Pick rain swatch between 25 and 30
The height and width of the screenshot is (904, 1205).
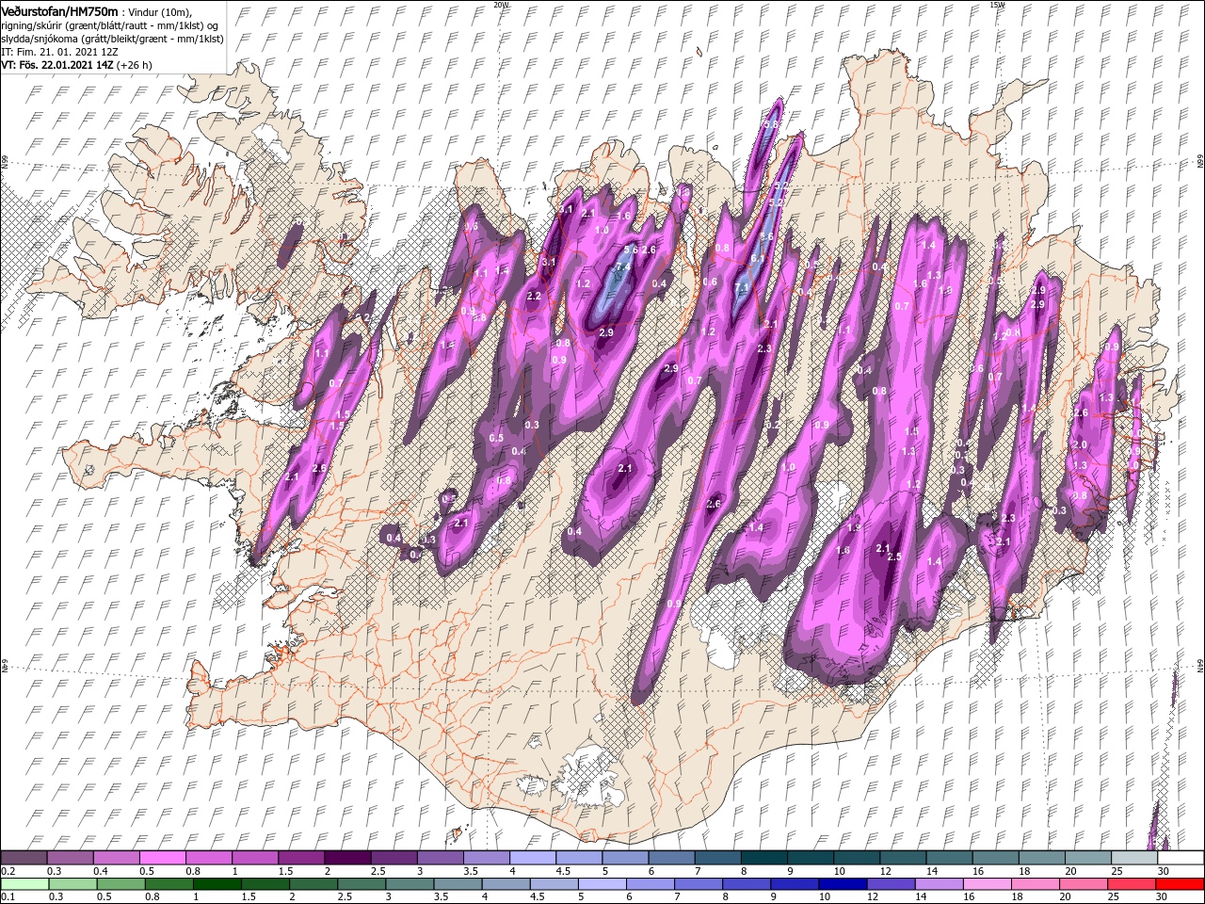1133,883
